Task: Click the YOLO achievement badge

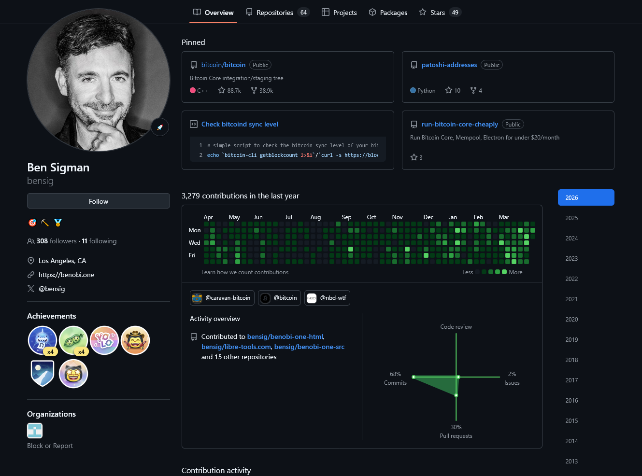Action: [x=104, y=340]
